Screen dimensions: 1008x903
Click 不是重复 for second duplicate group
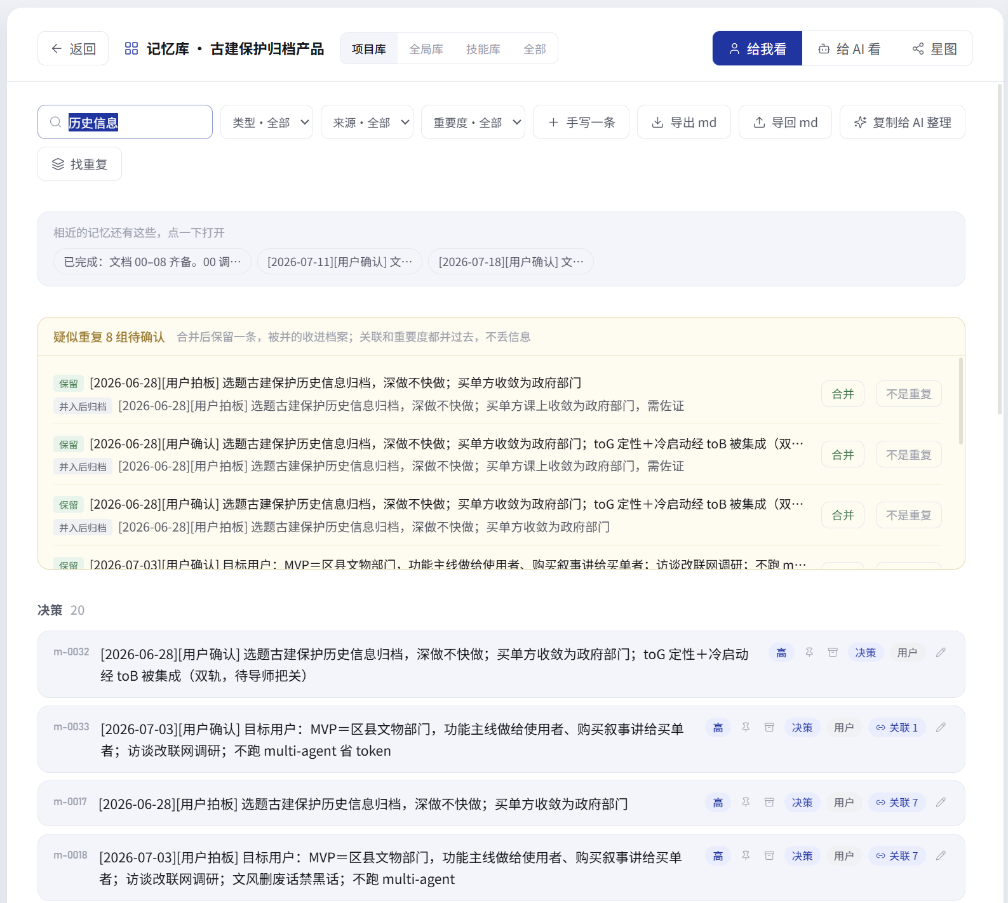[909, 455]
